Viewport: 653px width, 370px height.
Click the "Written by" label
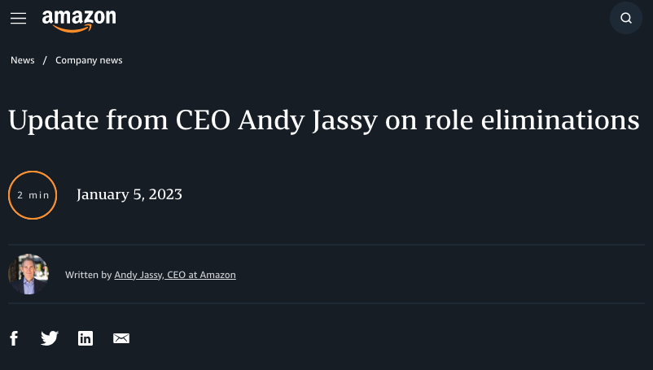click(88, 275)
